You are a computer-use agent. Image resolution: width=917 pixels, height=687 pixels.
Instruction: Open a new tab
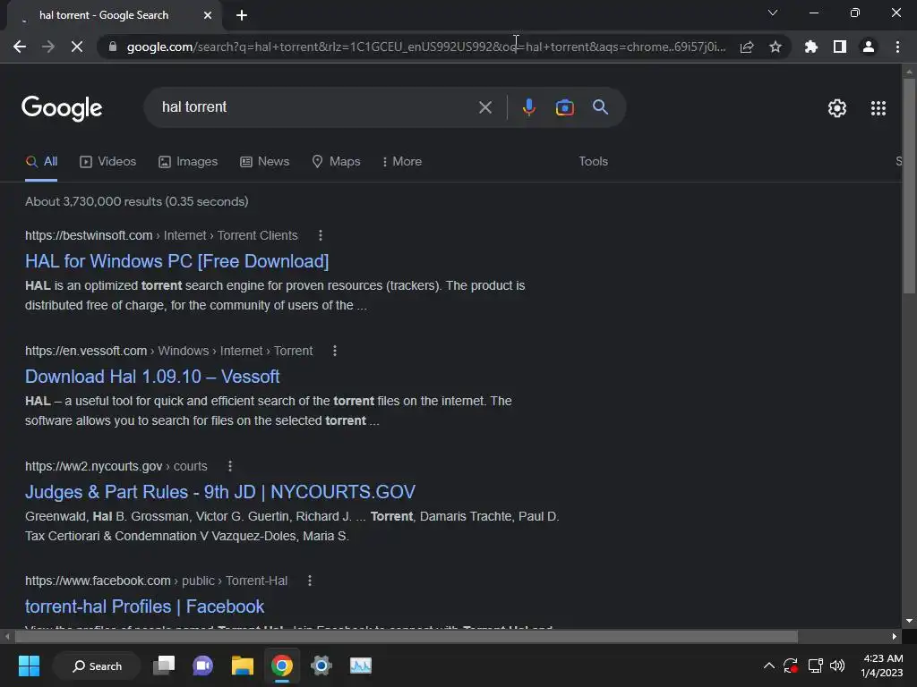pos(242,15)
